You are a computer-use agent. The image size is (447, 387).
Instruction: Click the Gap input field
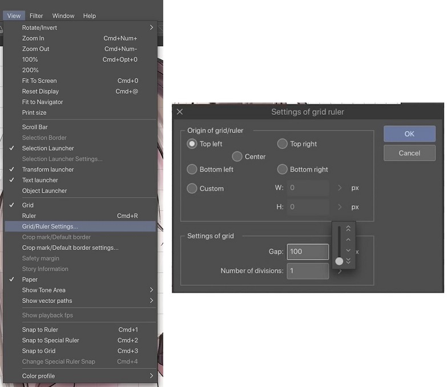(x=308, y=252)
